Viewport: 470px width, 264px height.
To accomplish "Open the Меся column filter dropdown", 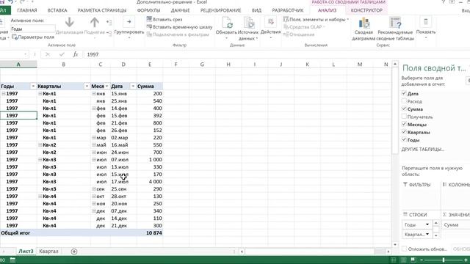I will pos(106,87).
